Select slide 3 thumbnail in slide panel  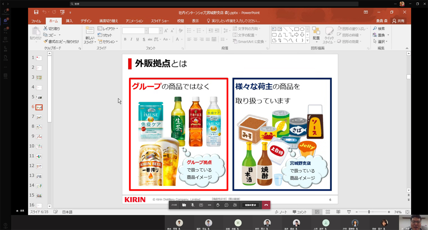coord(39,77)
